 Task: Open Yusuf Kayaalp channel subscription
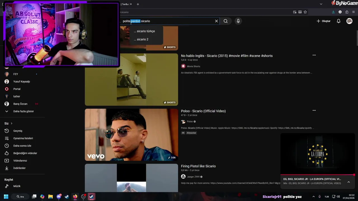[22, 82]
